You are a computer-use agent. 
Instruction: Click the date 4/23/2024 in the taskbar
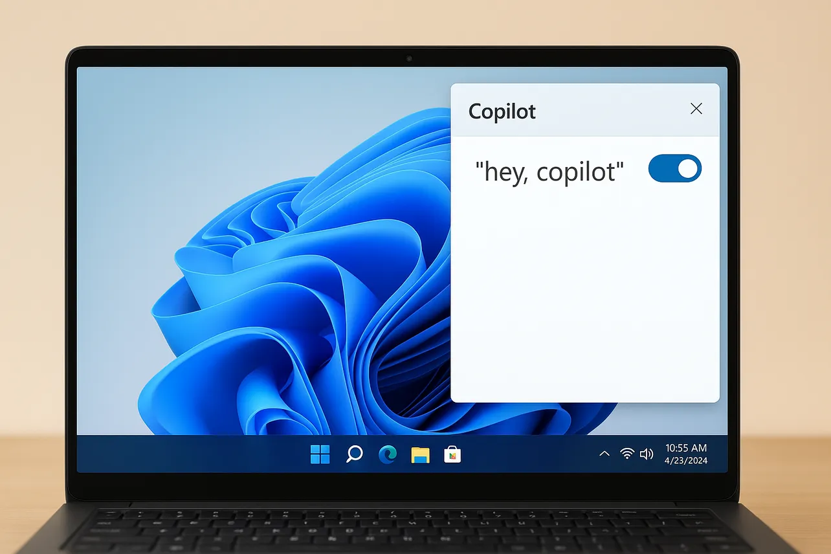[685, 460]
